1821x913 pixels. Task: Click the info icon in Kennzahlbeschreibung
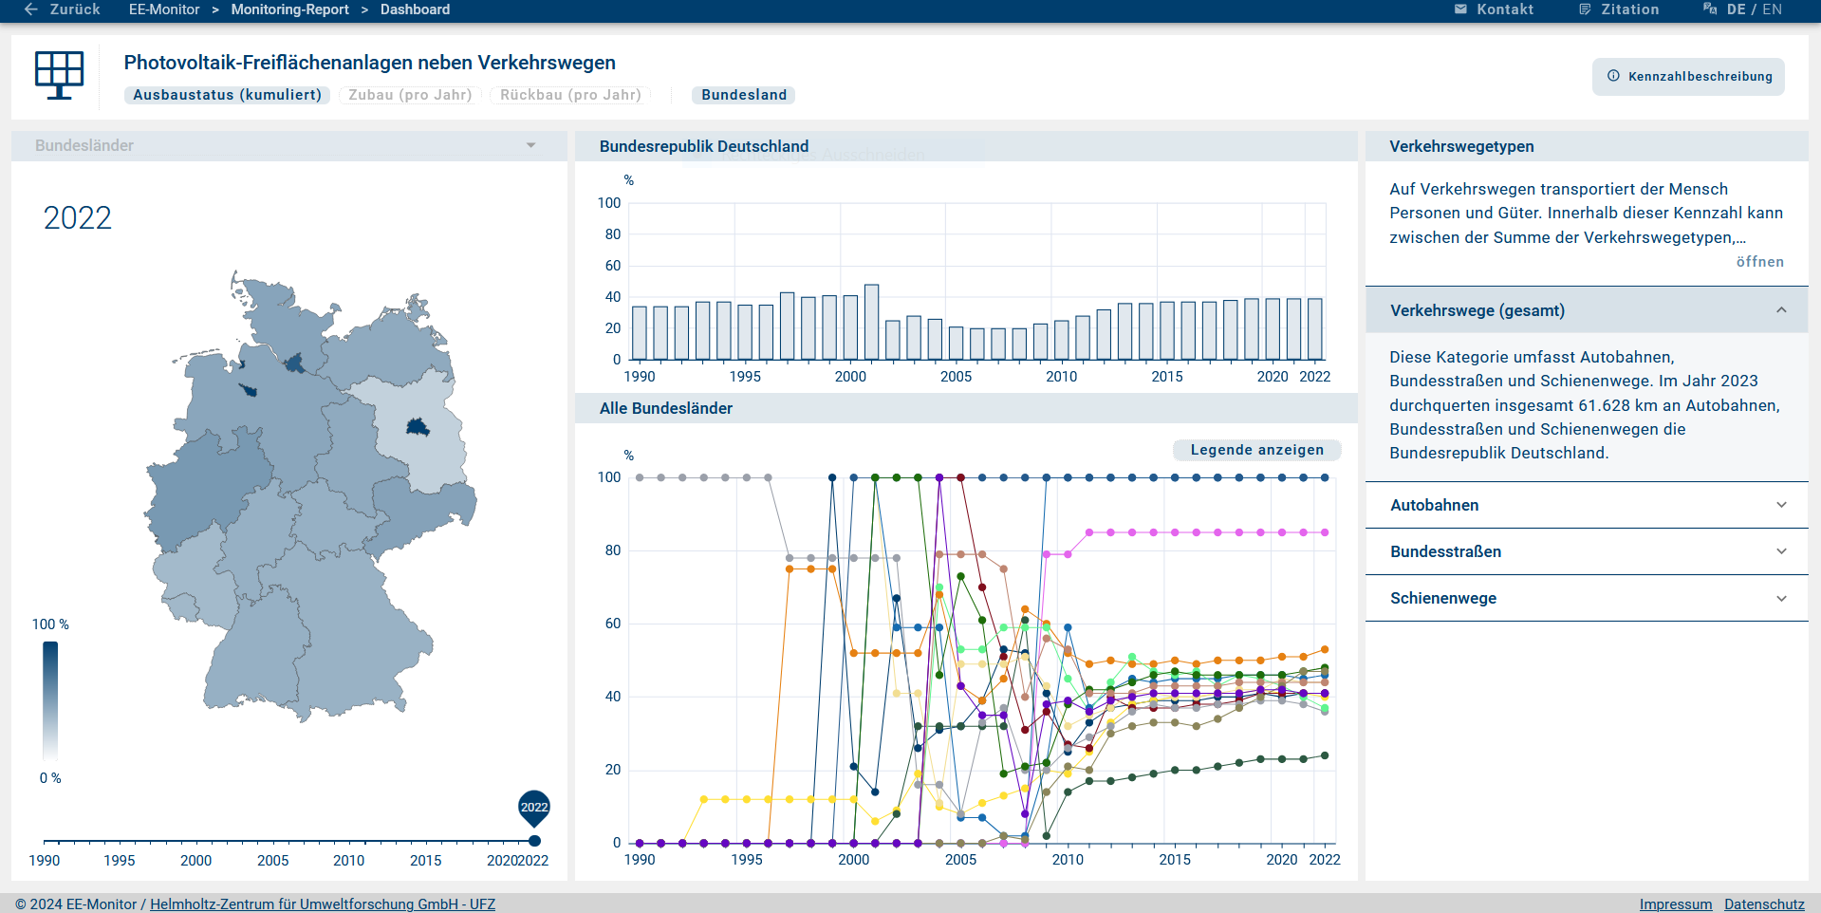(1613, 76)
